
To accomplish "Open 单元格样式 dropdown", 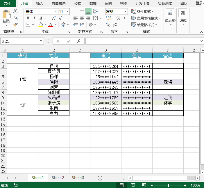I will tap(144, 25).
